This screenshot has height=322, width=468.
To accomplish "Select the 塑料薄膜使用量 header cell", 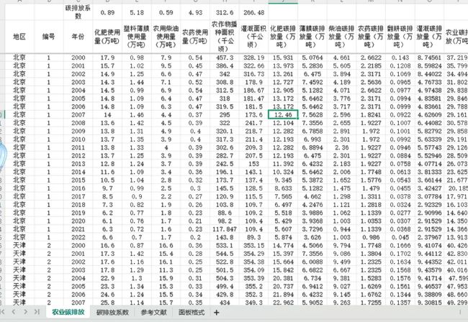I will pos(136,37).
